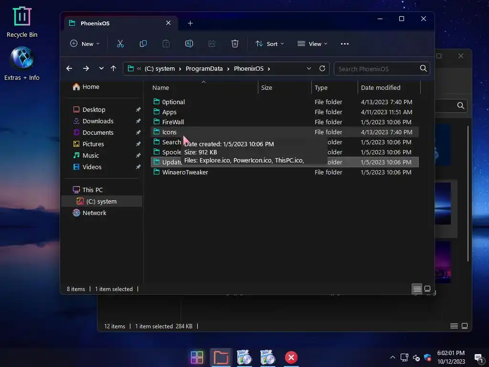The height and width of the screenshot is (367, 489).
Task: Open the network icon in system tray
Action: [404, 357]
